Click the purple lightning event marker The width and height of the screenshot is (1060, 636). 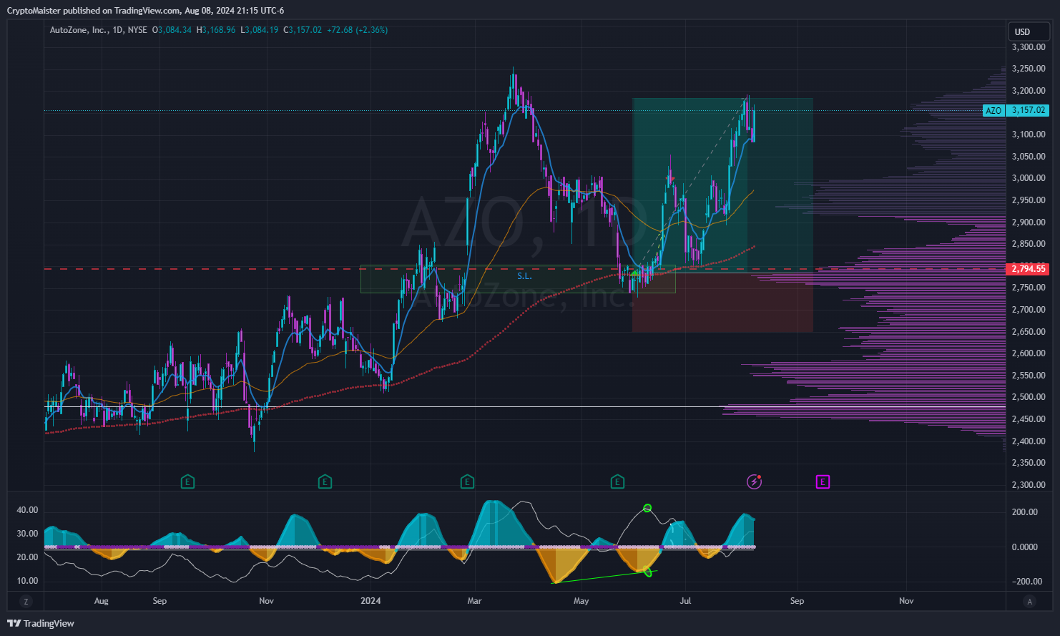point(754,482)
